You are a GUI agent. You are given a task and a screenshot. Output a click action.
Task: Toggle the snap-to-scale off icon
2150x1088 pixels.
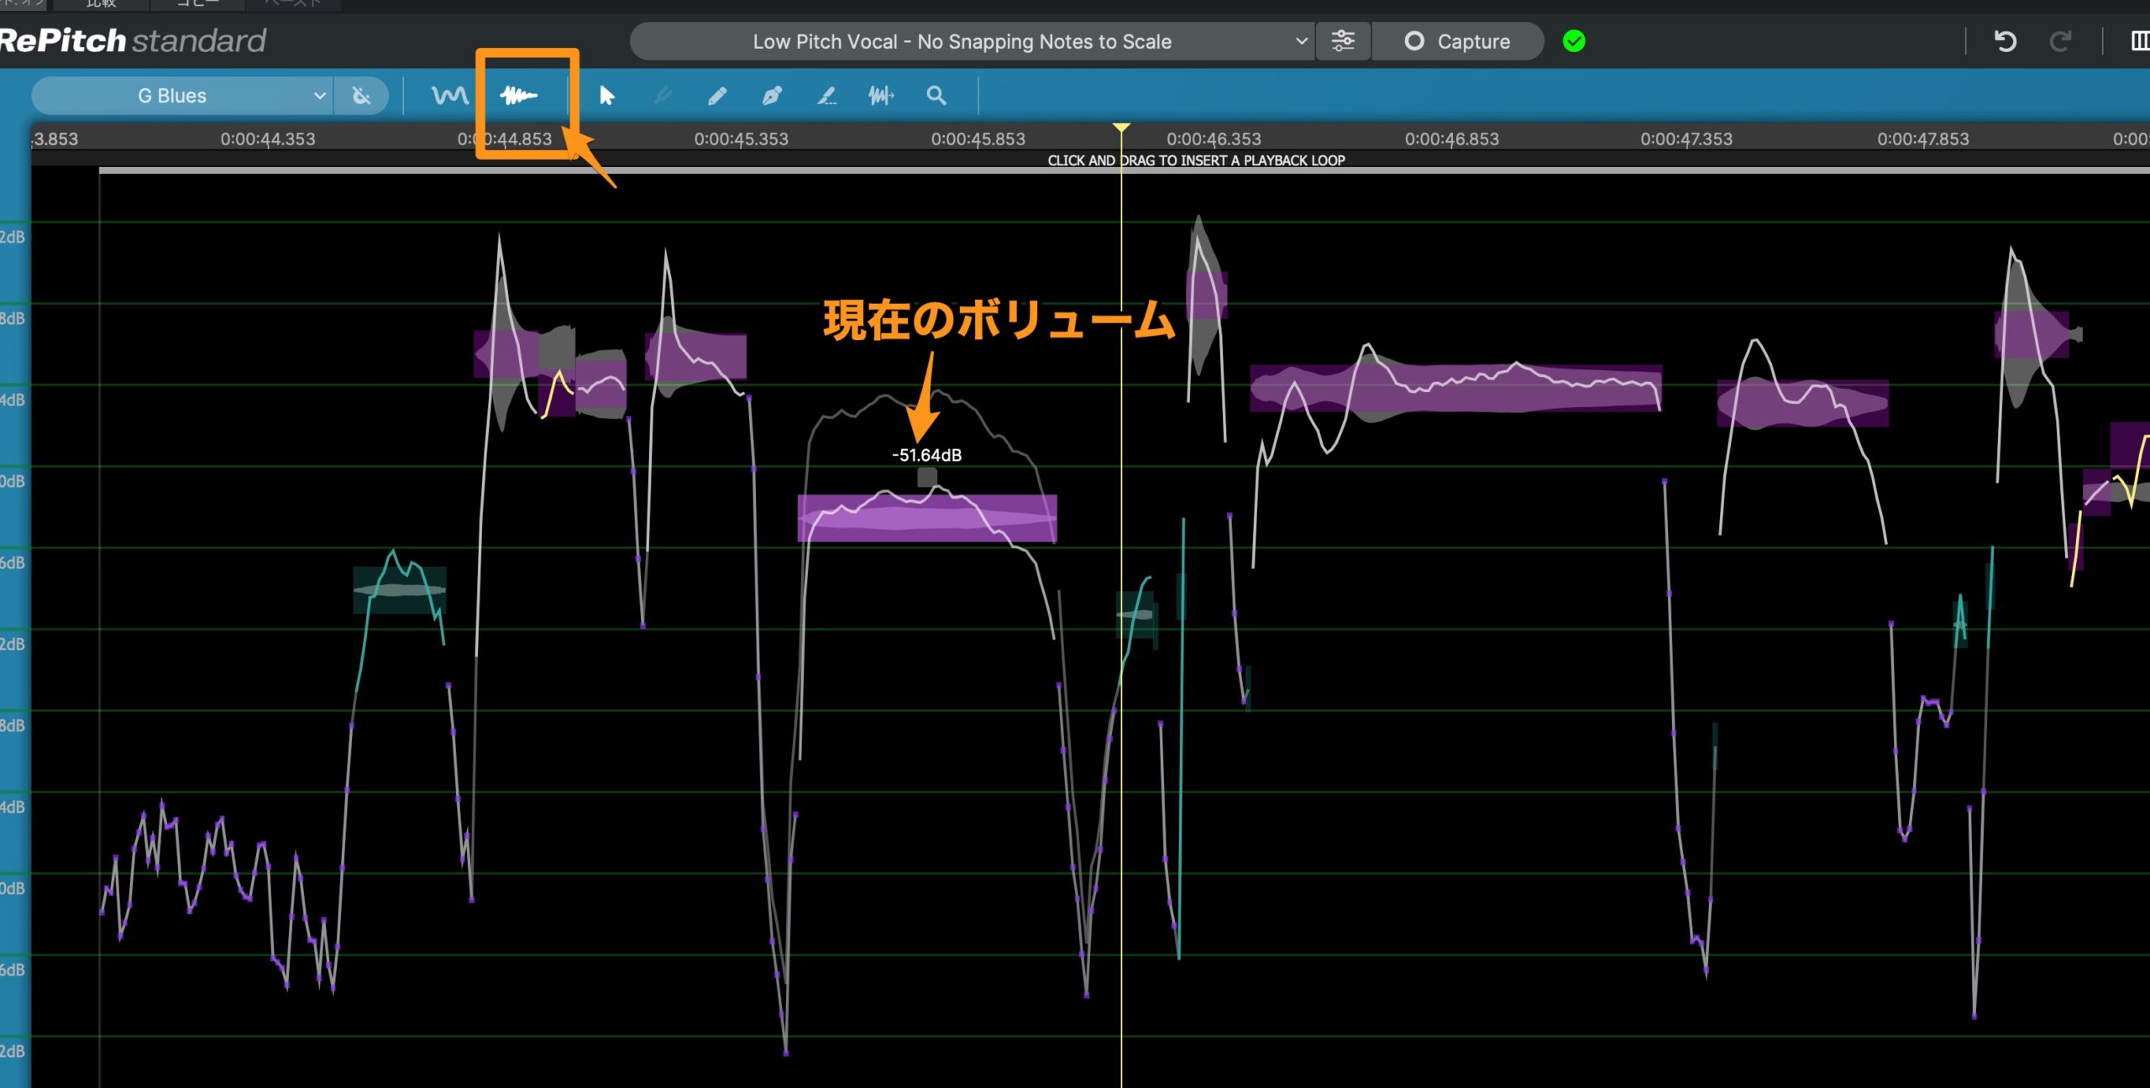361,95
